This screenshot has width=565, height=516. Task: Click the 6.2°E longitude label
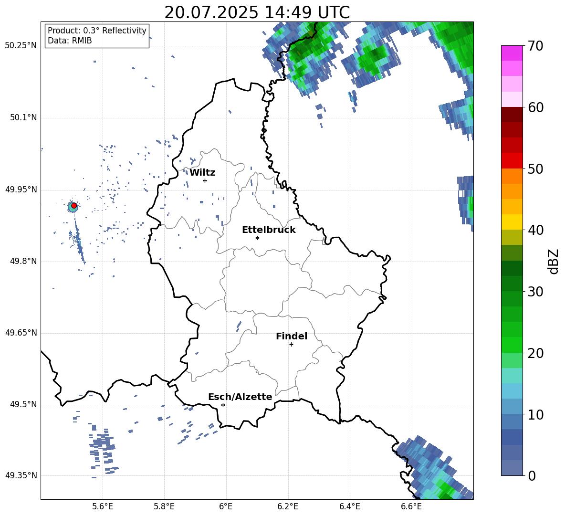pos(288,506)
